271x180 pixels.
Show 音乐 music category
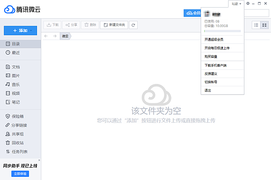(x=20, y=84)
